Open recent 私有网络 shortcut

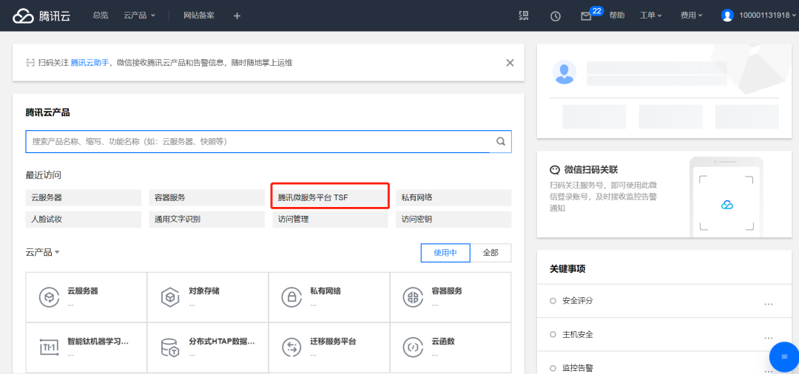(x=454, y=197)
